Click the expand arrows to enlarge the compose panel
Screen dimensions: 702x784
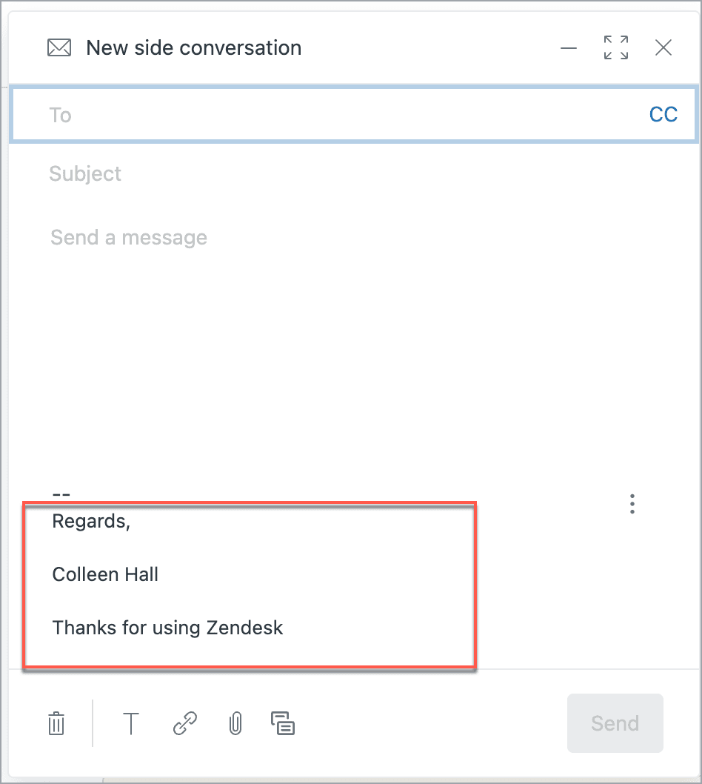(615, 47)
